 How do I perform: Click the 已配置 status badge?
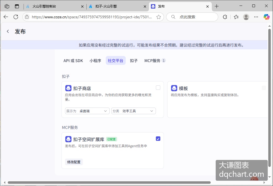click(x=111, y=139)
